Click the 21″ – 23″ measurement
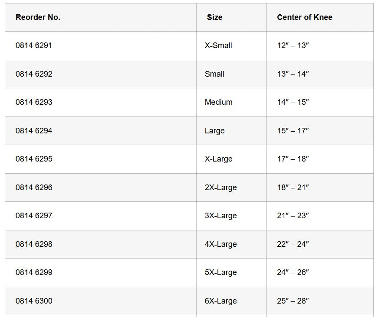The width and height of the screenshot is (378, 317). pyautogui.click(x=293, y=216)
